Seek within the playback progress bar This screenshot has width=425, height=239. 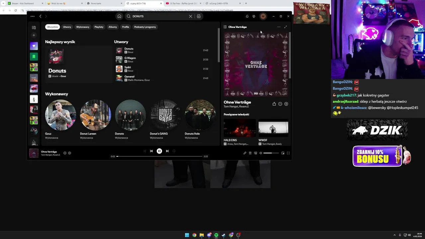pos(159,156)
